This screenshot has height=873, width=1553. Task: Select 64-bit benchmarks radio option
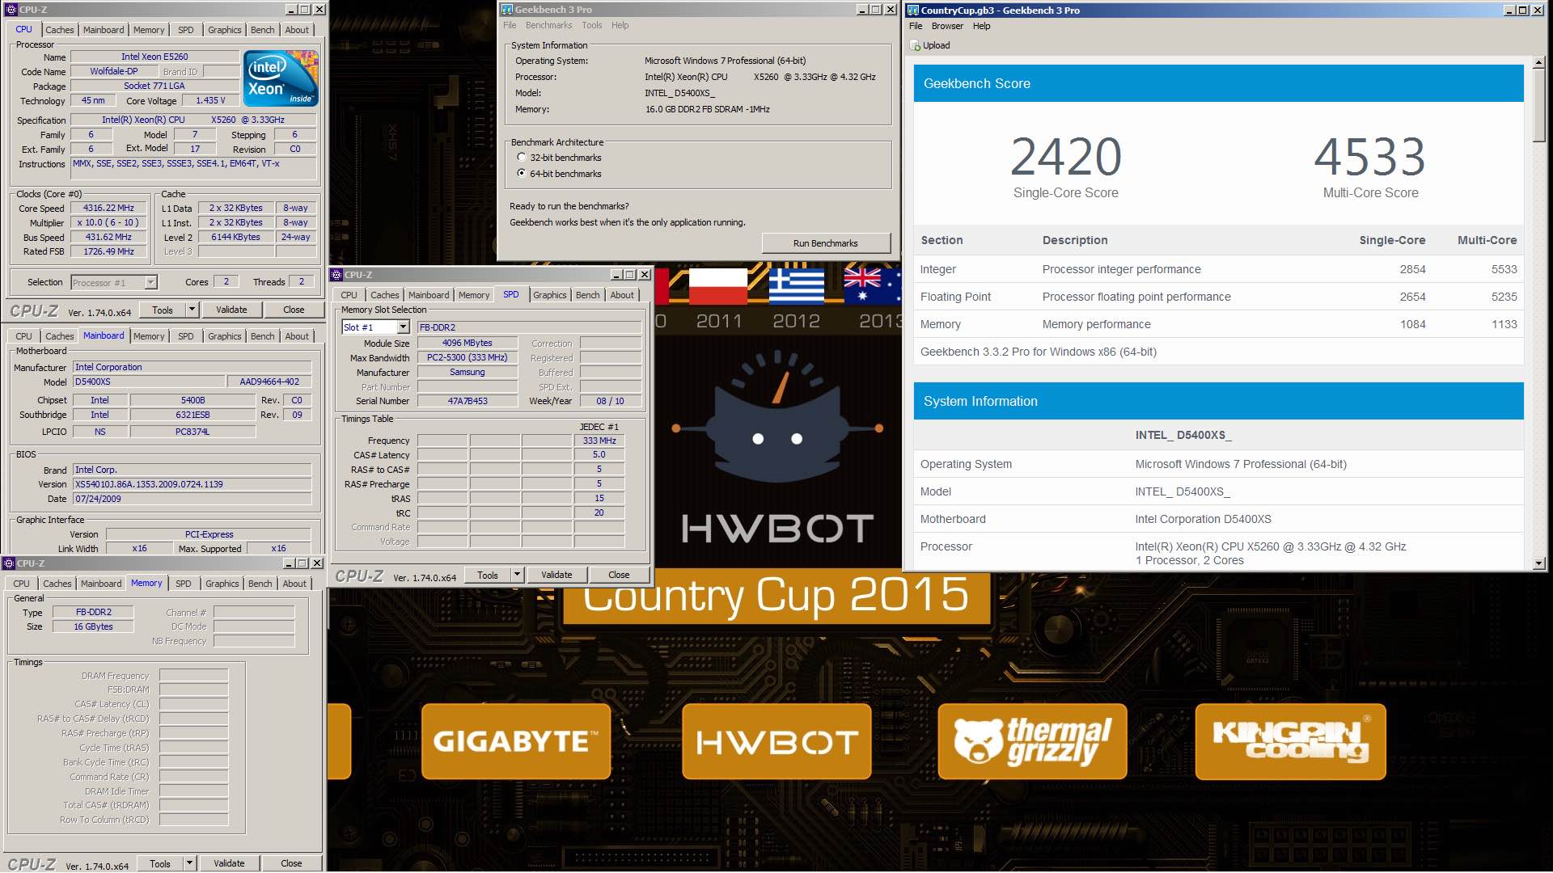(x=522, y=173)
